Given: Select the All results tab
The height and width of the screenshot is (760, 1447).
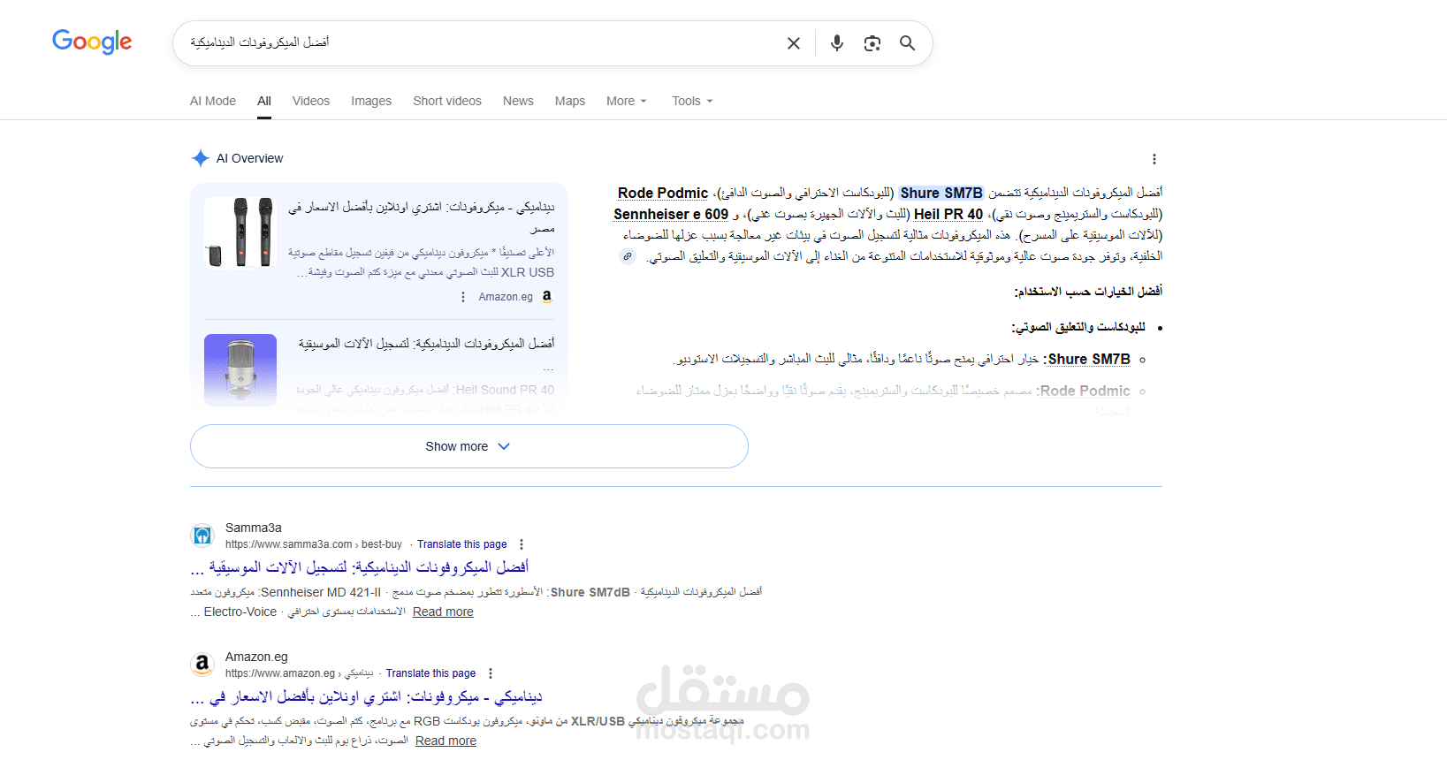Looking at the screenshot, I should [x=264, y=101].
